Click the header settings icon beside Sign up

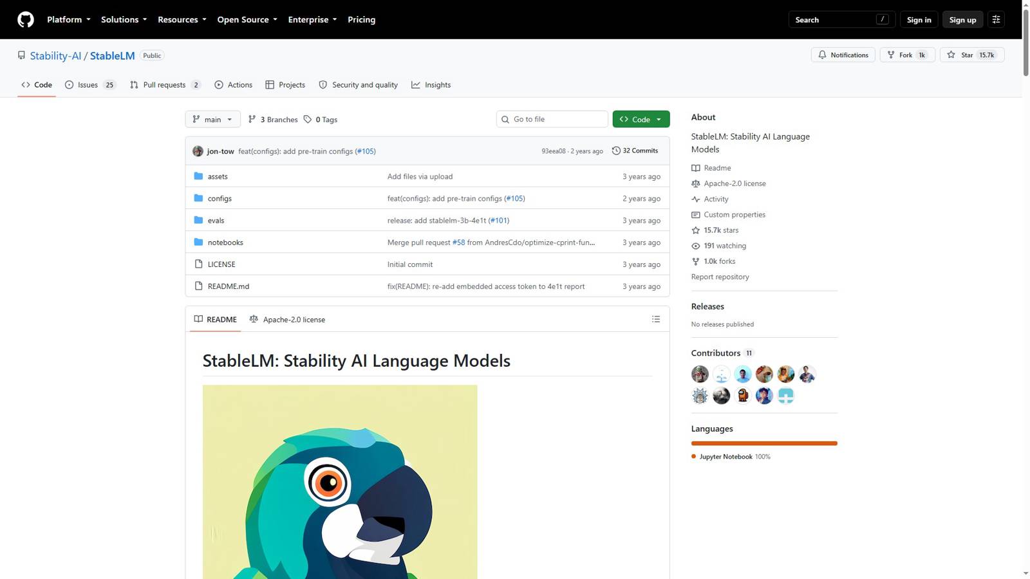[996, 19]
